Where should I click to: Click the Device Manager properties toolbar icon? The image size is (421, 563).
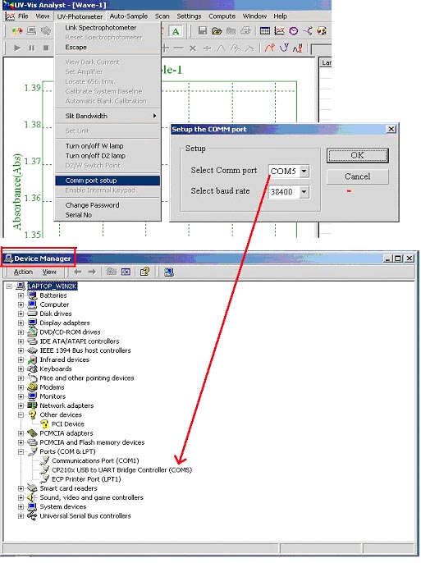coord(144,272)
